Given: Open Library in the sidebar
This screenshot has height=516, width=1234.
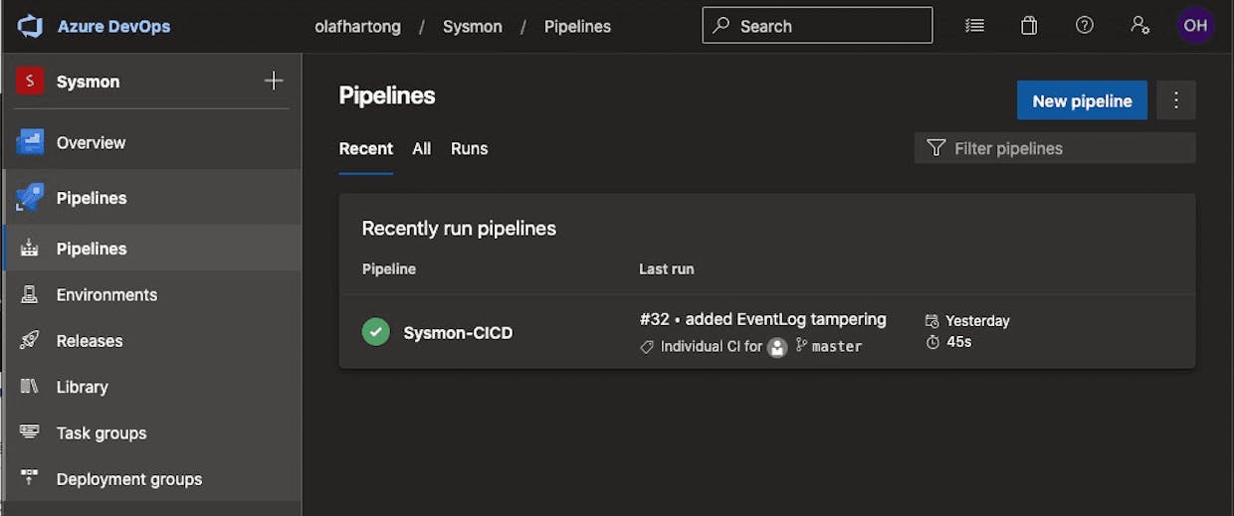Looking at the screenshot, I should tap(150, 387).
